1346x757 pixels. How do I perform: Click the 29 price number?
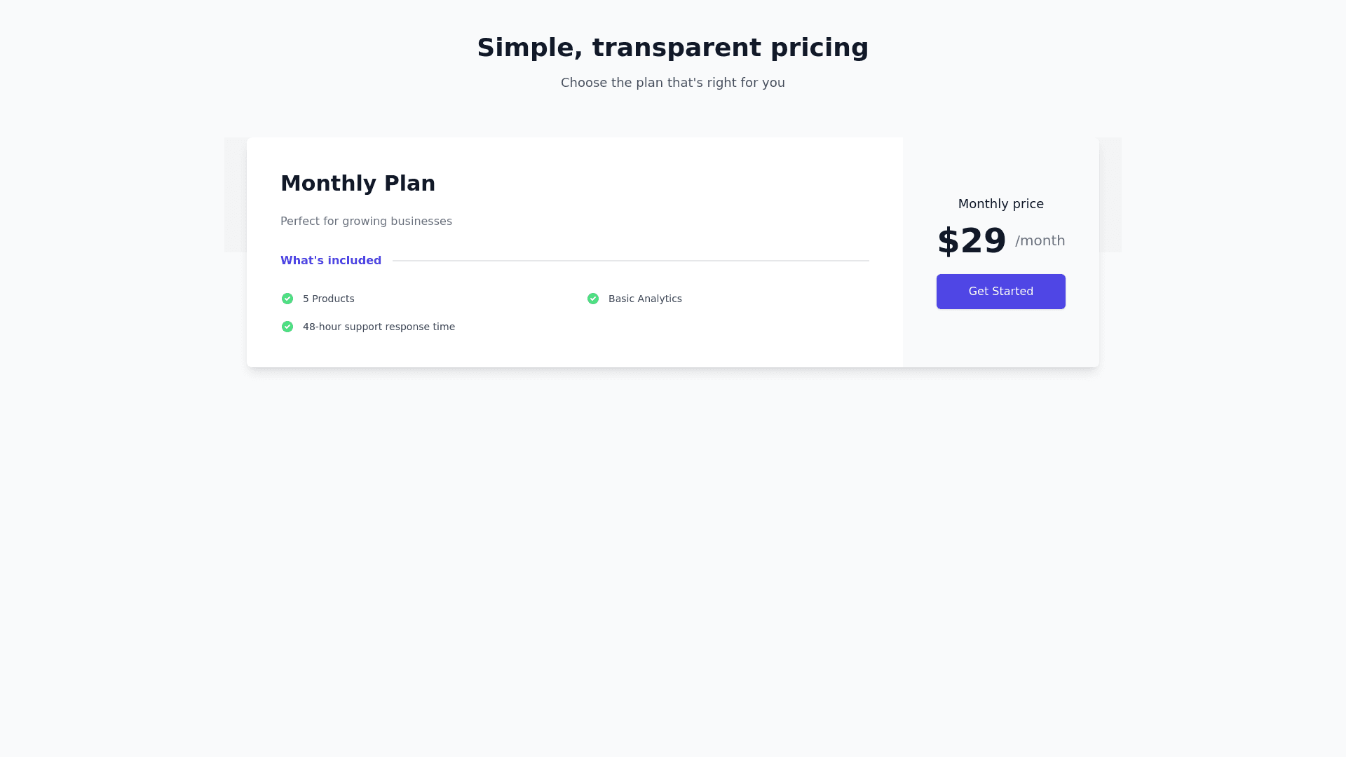pyautogui.click(x=983, y=241)
